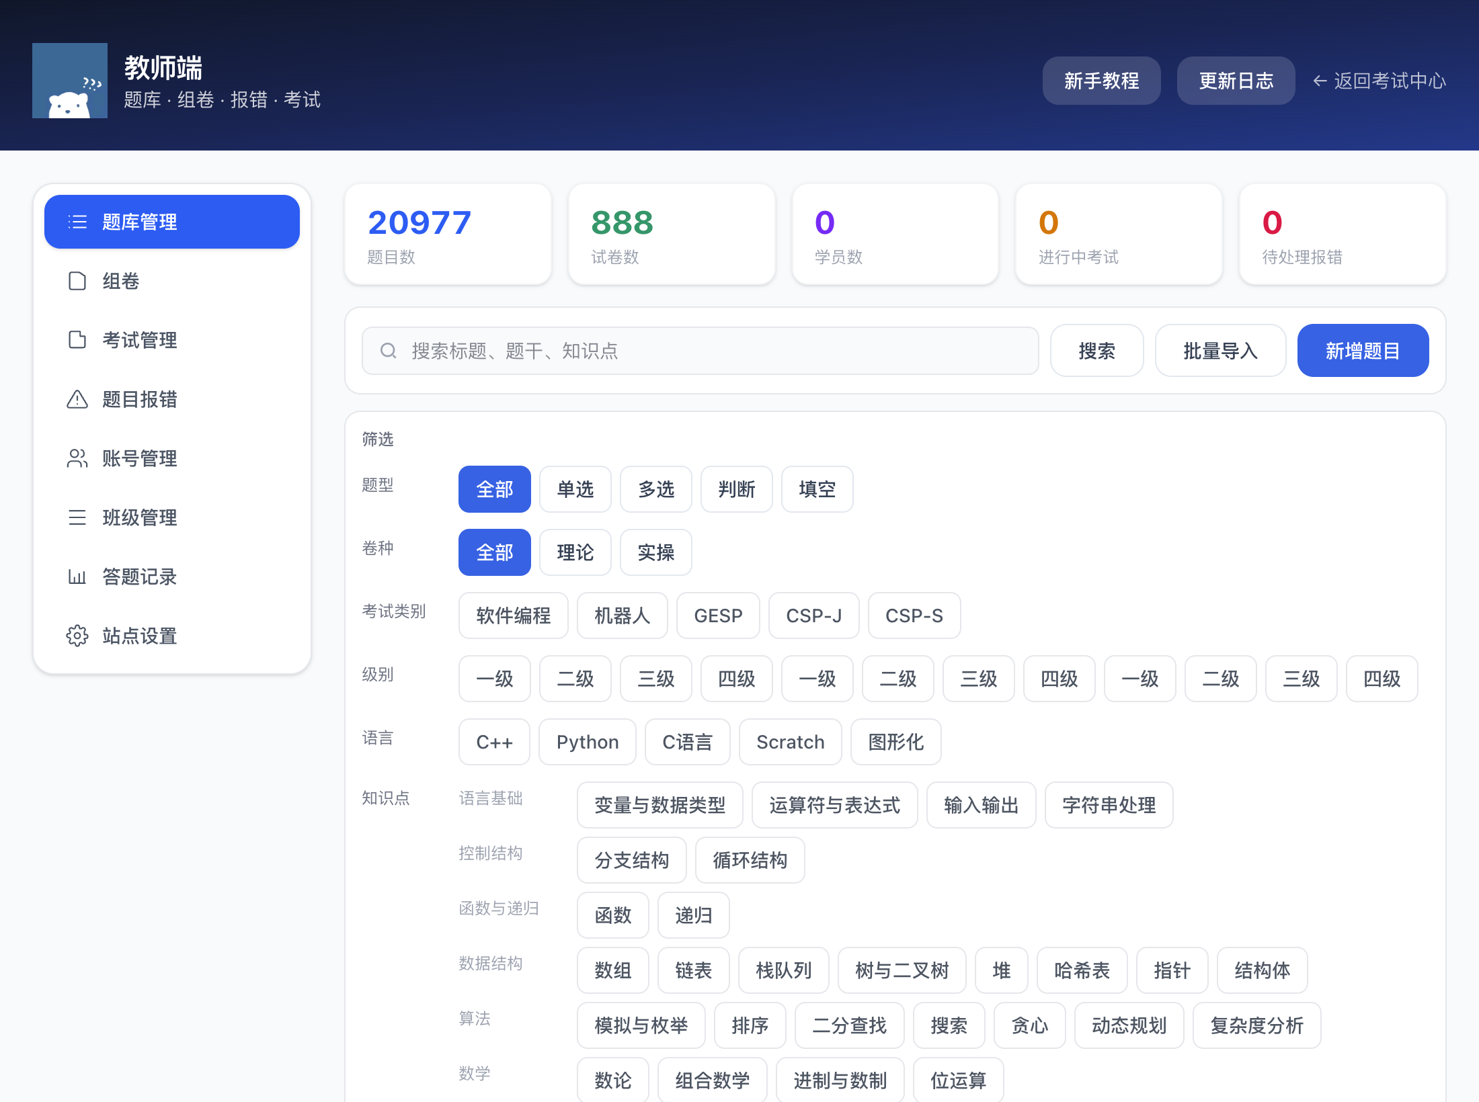Click the magnifier icon in search box

pos(389,351)
